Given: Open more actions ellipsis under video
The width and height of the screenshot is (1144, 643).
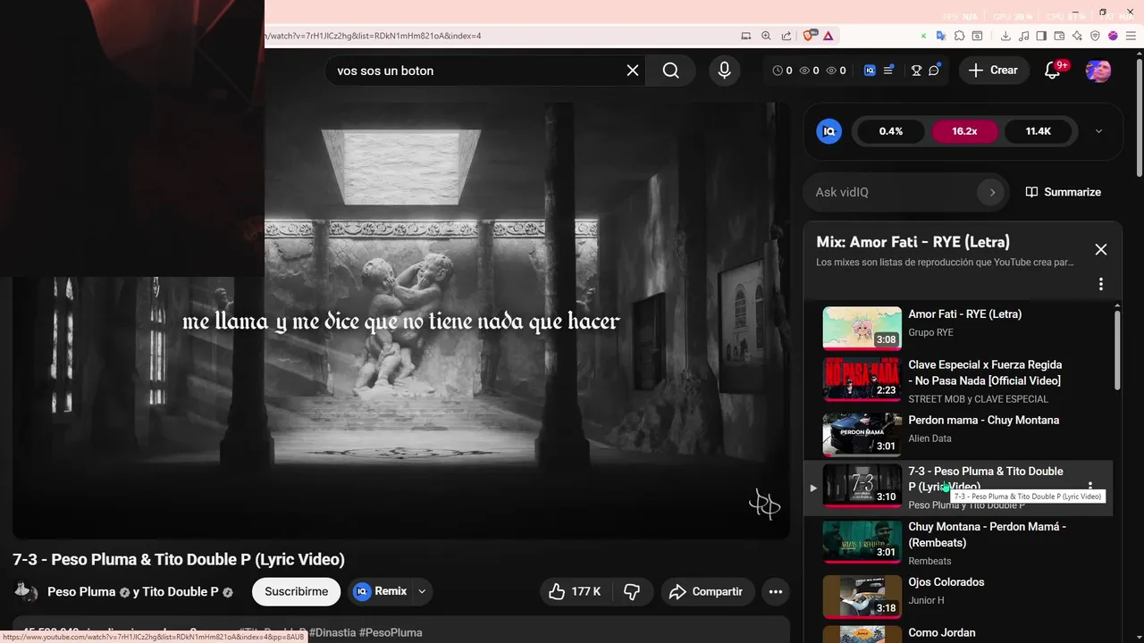Looking at the screenshot, I should click(x=776, y=591).
